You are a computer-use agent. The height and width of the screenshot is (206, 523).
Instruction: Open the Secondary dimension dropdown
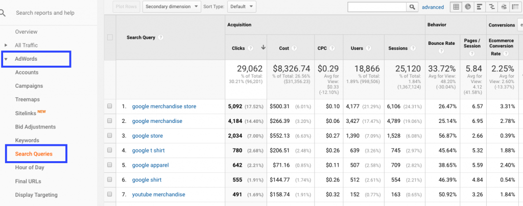[172, 7]
